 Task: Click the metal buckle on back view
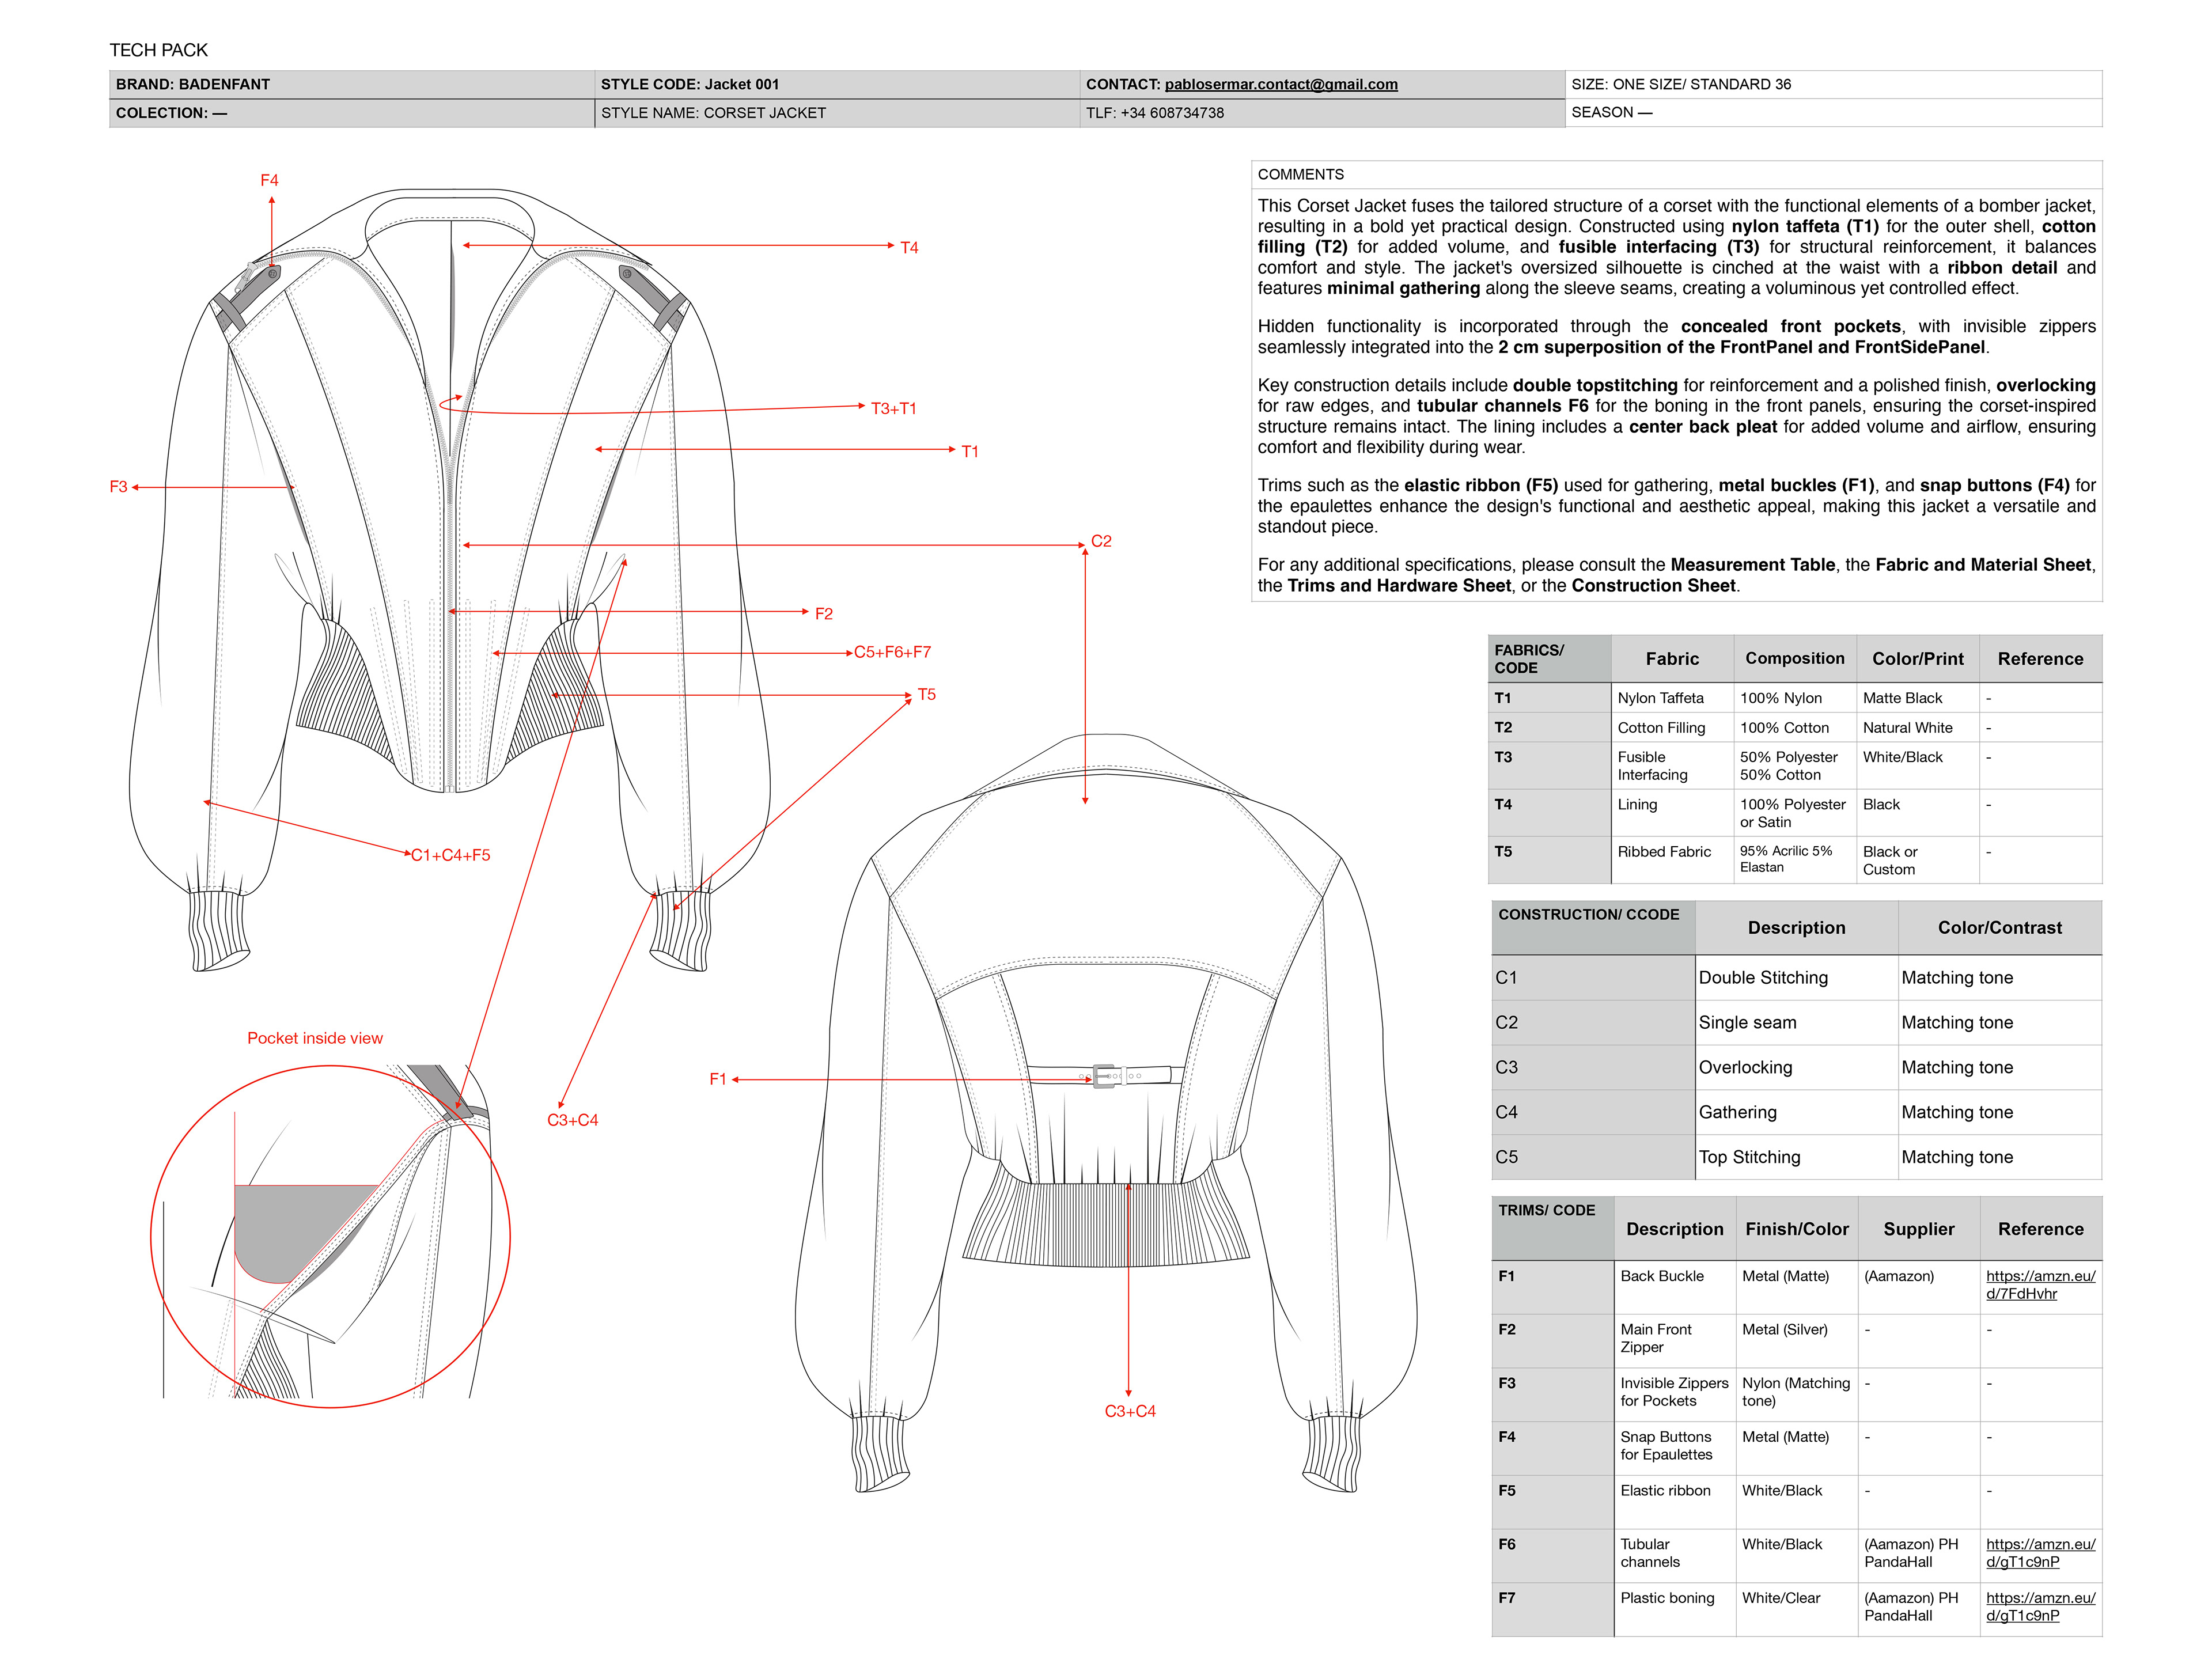click(x=1104, y=1076)
